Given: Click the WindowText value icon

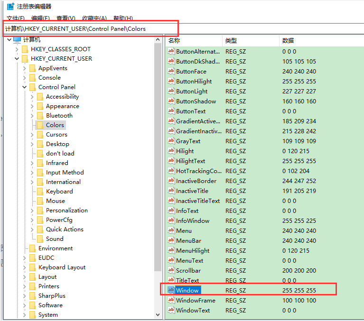Looking at the screenshot, I should [x=171, y=310].
